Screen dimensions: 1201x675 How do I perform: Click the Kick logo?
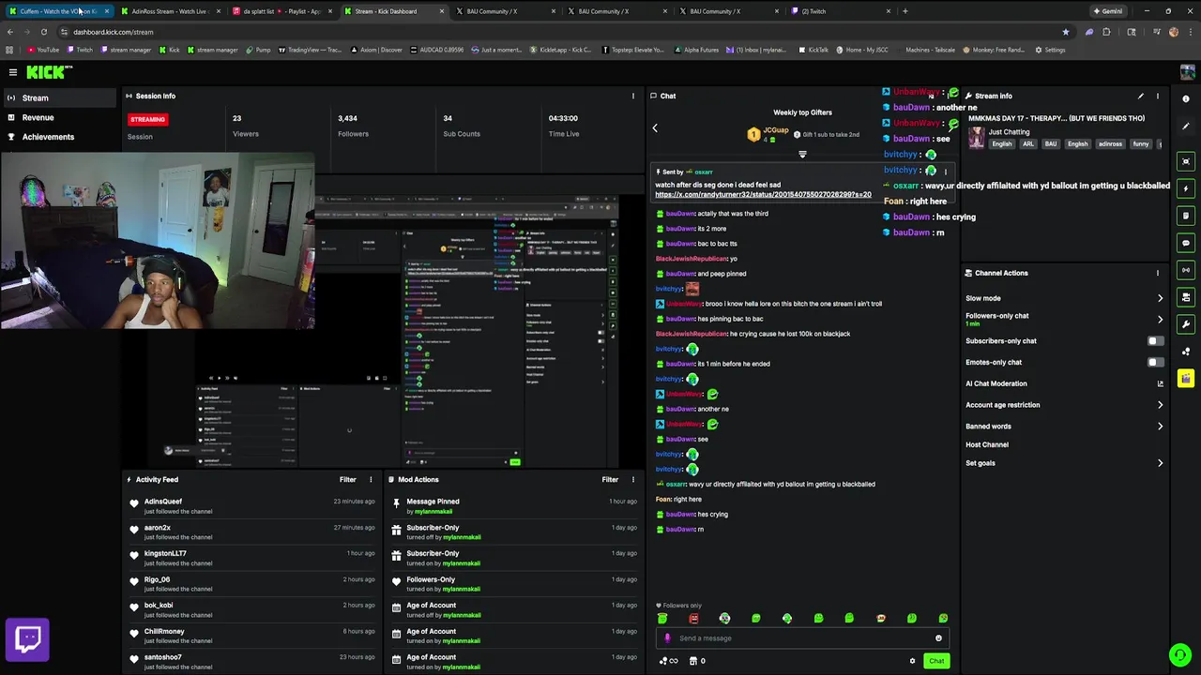(x=45, y=72)
